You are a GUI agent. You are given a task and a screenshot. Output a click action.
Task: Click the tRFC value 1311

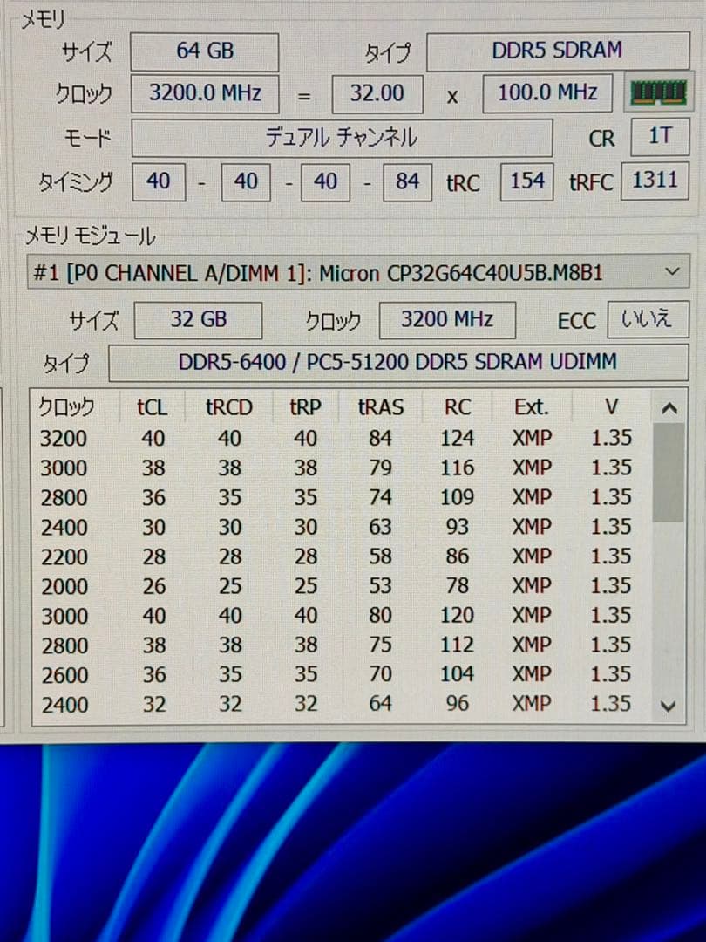pyautogui.click(x=655, y=179)
